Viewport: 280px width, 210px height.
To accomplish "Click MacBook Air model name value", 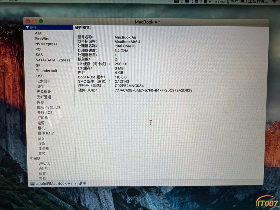I will tap(125, 37).
